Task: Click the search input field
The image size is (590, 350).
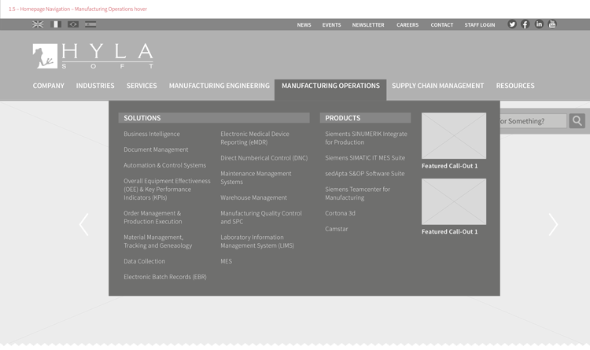Action: [x=533, y=121]
